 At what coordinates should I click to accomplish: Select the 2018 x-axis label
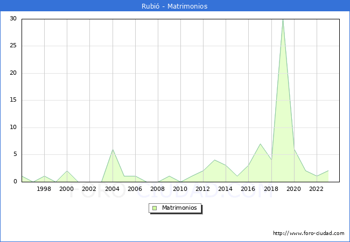click(x=271, y=189)
